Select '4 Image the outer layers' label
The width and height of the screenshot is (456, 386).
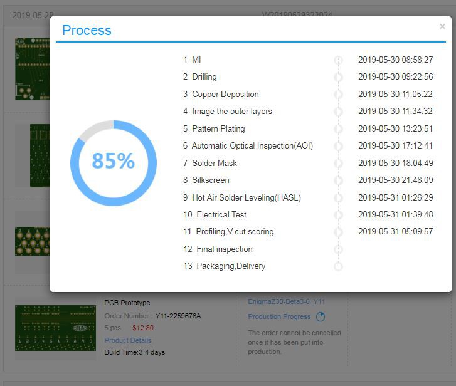coord(228,112)
